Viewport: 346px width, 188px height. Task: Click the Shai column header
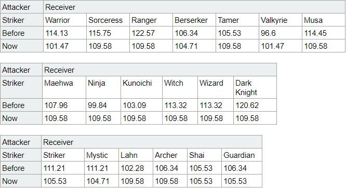coord(204,155)
